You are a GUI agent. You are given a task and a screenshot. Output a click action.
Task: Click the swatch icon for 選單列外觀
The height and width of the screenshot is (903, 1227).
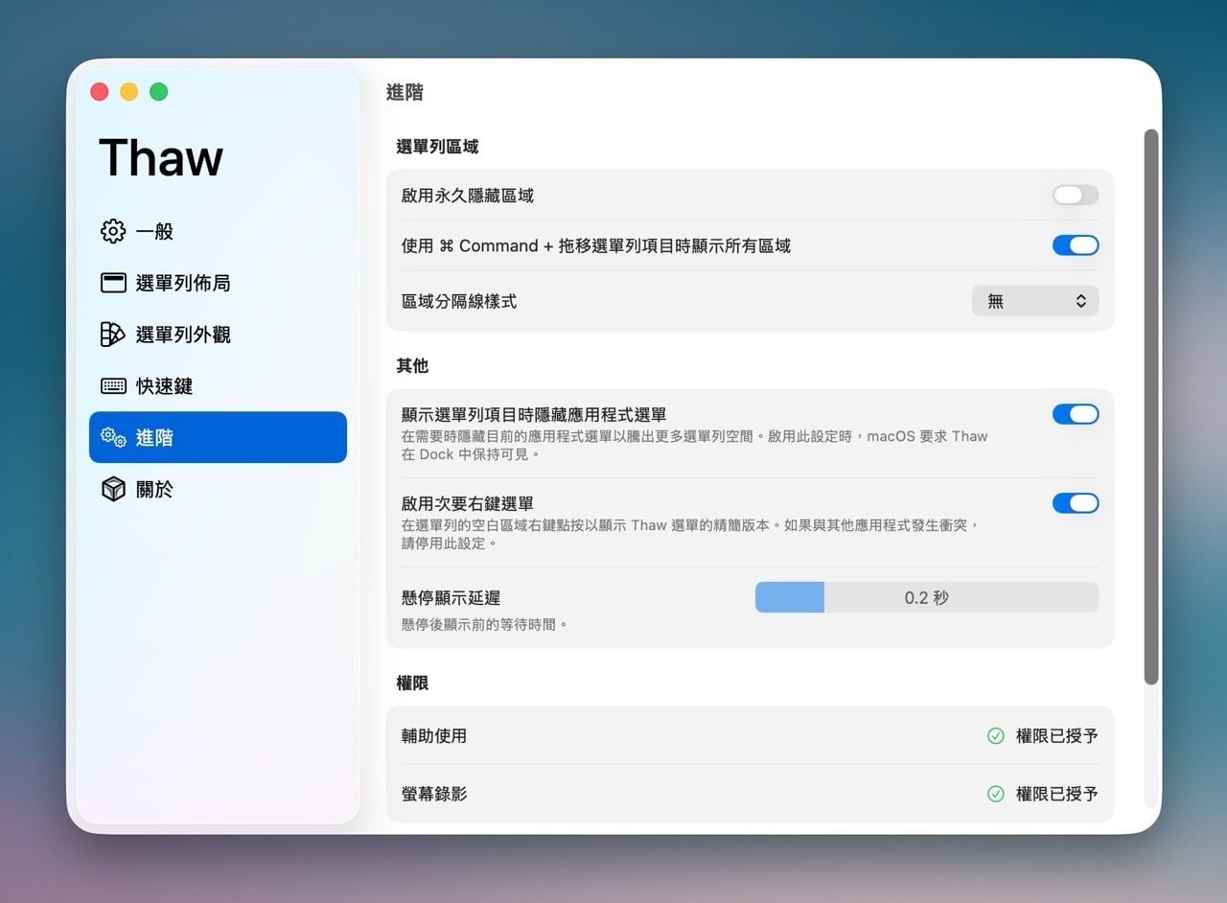click(x=113, y=335)
